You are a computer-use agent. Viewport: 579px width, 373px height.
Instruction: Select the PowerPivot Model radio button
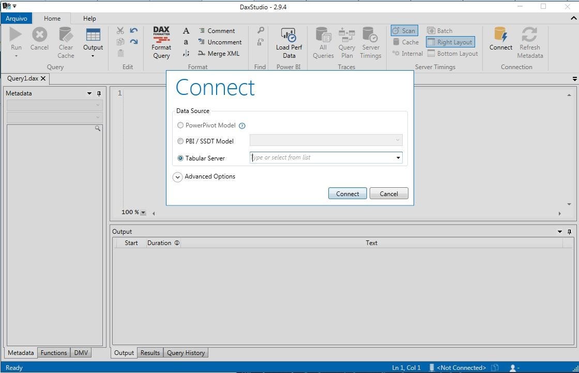(x=180, y=125)
